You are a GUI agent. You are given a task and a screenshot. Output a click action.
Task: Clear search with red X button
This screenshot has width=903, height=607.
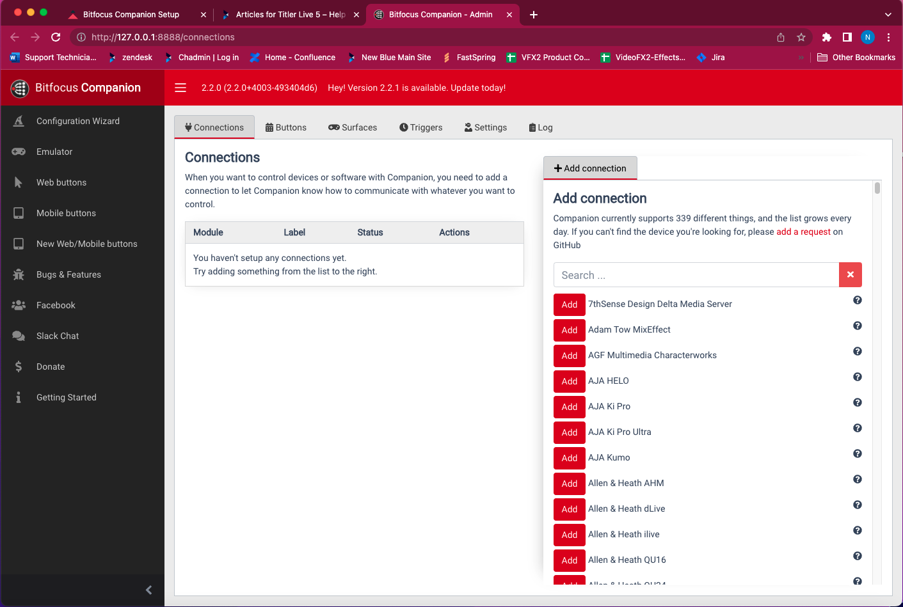pyautogui.click(x=850, y=274)
